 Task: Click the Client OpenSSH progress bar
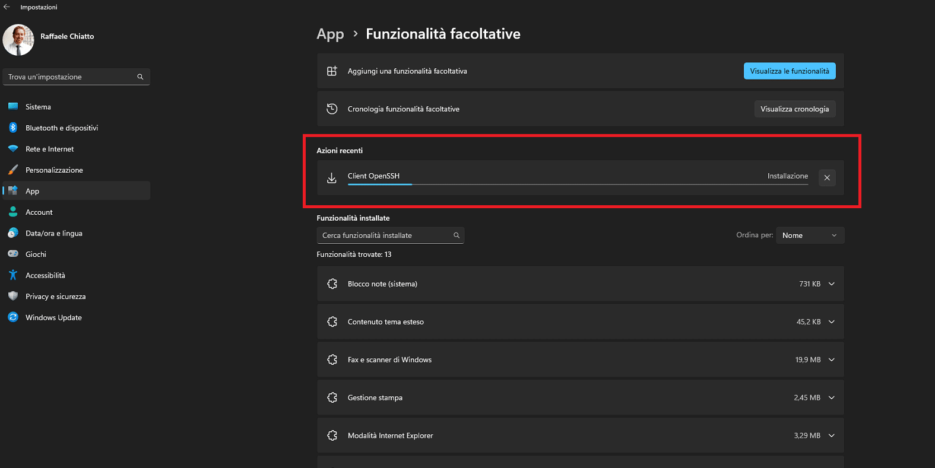(578, 184)
